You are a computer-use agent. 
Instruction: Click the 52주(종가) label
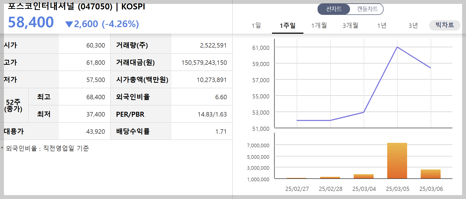click(13, 106)
